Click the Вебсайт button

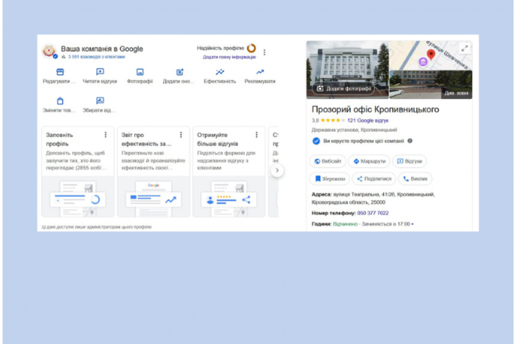(328, 161)
